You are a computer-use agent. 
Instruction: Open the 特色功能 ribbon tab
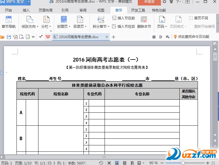tap(159, 10)
